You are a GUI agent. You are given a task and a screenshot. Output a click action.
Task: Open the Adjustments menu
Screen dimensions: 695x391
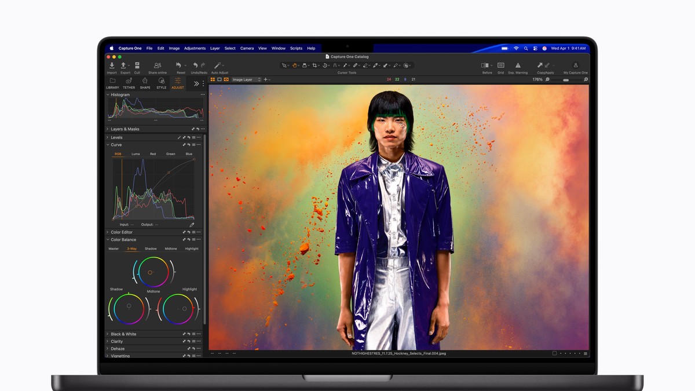tap(195, 48)
